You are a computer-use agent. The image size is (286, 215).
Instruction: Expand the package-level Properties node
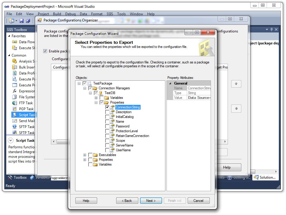85,160
